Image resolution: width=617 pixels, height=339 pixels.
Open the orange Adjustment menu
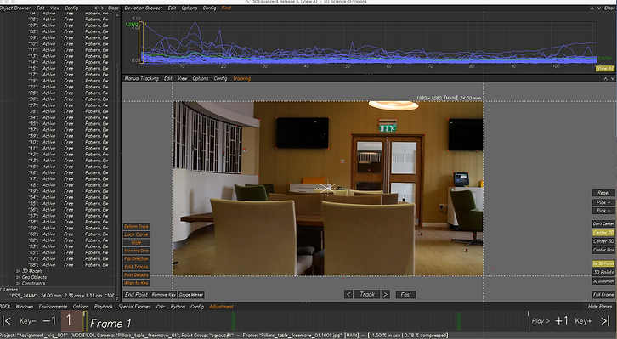221,307
